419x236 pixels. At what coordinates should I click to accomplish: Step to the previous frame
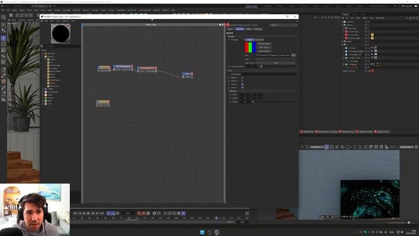[84, 213]
